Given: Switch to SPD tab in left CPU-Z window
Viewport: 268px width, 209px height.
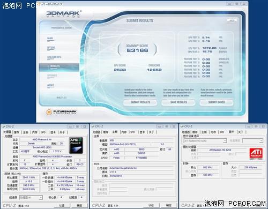Looking at the screenshot, I should (x=43, y=132).
